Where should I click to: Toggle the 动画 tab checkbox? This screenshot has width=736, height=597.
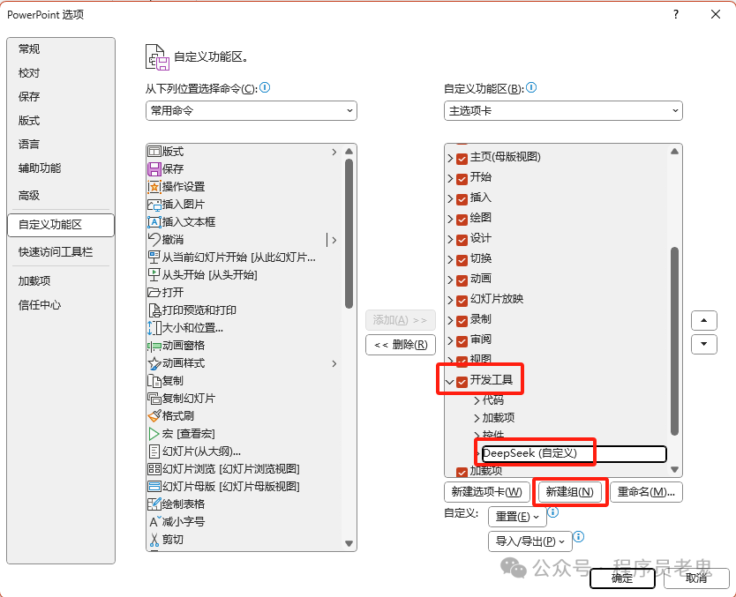tap(462, 280)
